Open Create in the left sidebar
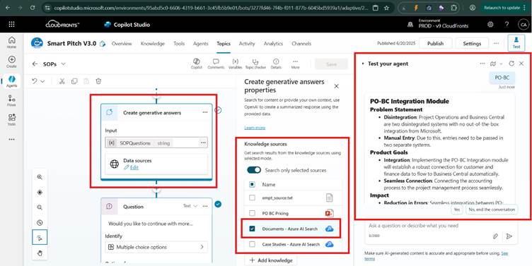The image size is (532, 266). [11, 61]
